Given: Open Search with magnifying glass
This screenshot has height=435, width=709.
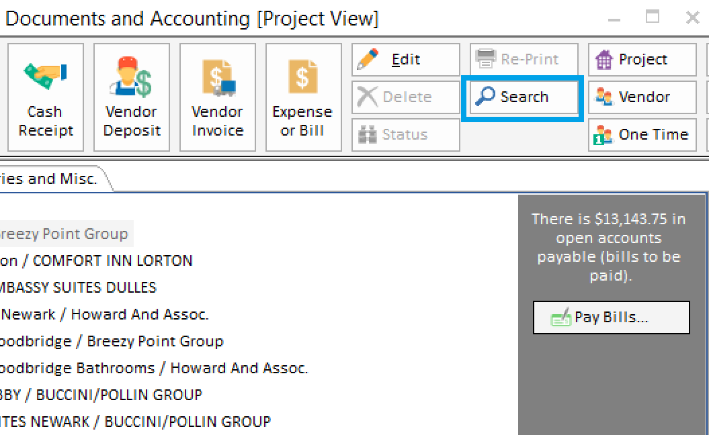Looking at the screenshot, I should [523, 97].
